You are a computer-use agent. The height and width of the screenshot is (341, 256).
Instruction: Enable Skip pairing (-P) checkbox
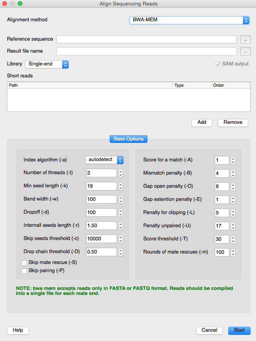coord(24,271)
